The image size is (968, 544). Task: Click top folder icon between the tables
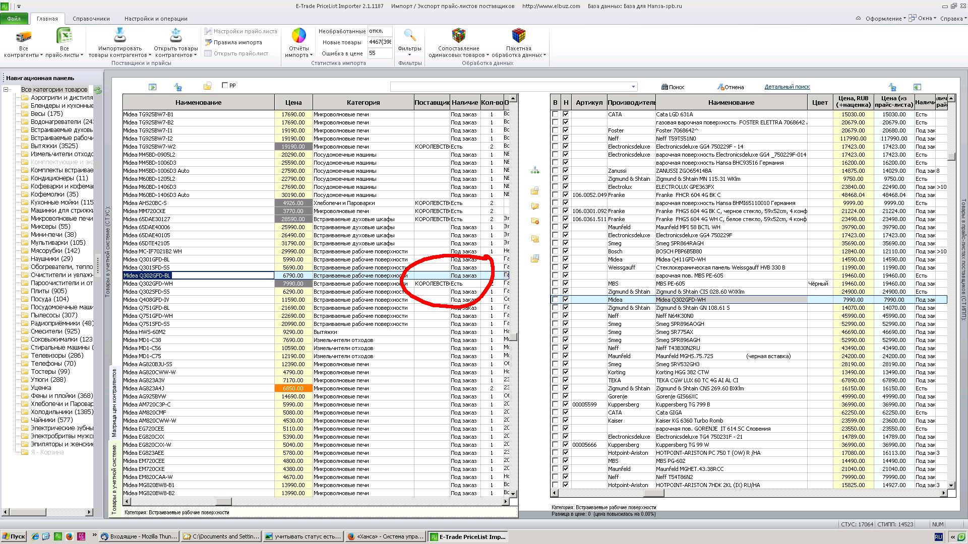(x=535, y=191)
